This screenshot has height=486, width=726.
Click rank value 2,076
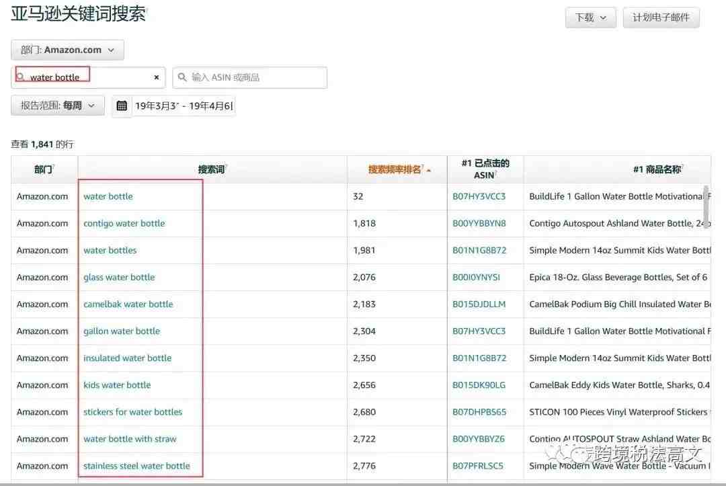pyautogui.click(x=364, y=277)
